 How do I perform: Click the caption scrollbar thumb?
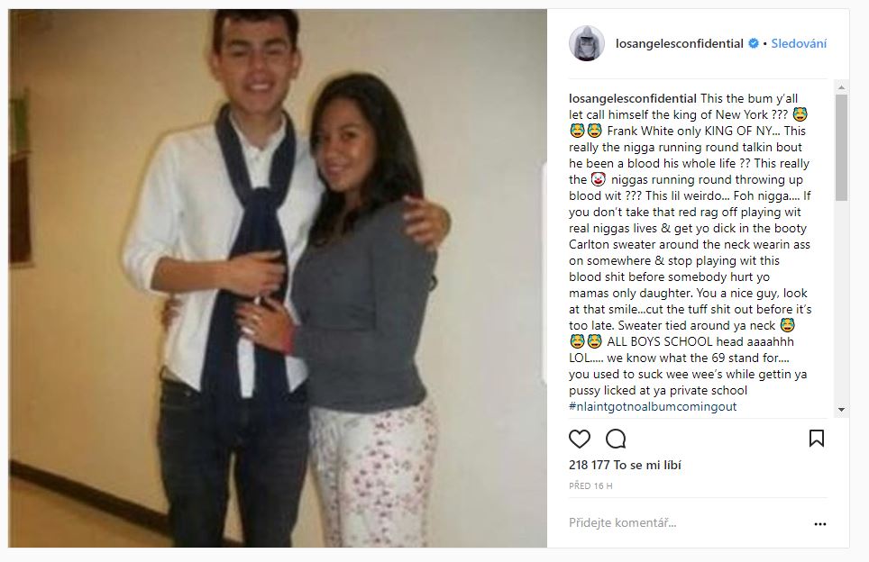click(x=841, y=148)
